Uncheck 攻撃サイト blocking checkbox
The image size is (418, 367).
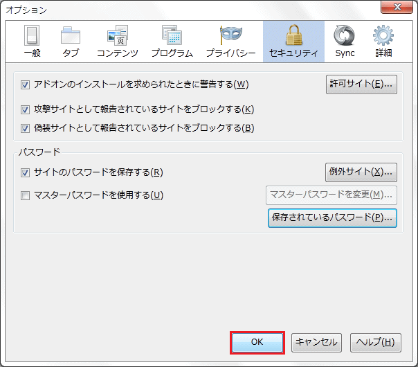[x=25, y=109]
